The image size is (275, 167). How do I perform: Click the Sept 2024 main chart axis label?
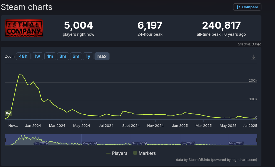point(131,126)
